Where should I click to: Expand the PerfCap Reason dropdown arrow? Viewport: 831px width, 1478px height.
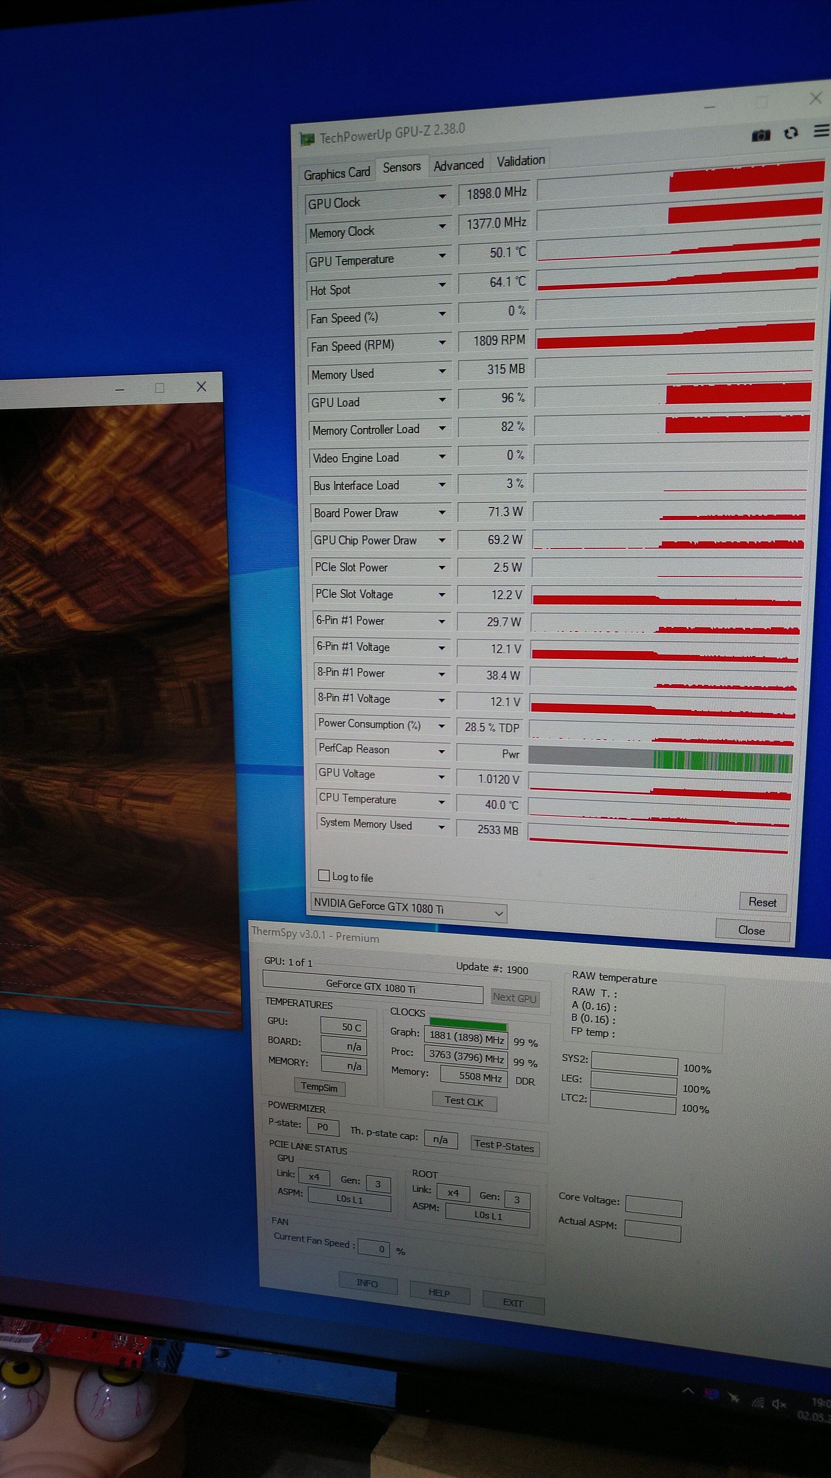pos(442,752)
